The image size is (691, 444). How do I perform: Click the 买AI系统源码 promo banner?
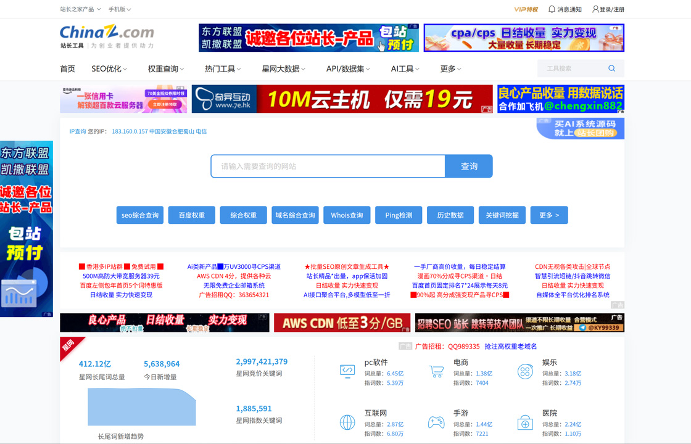pos(581,129)
